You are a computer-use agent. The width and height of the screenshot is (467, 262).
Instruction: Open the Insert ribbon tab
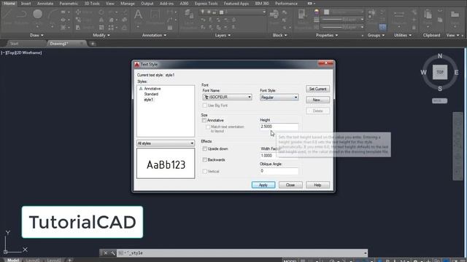point(26,4)
